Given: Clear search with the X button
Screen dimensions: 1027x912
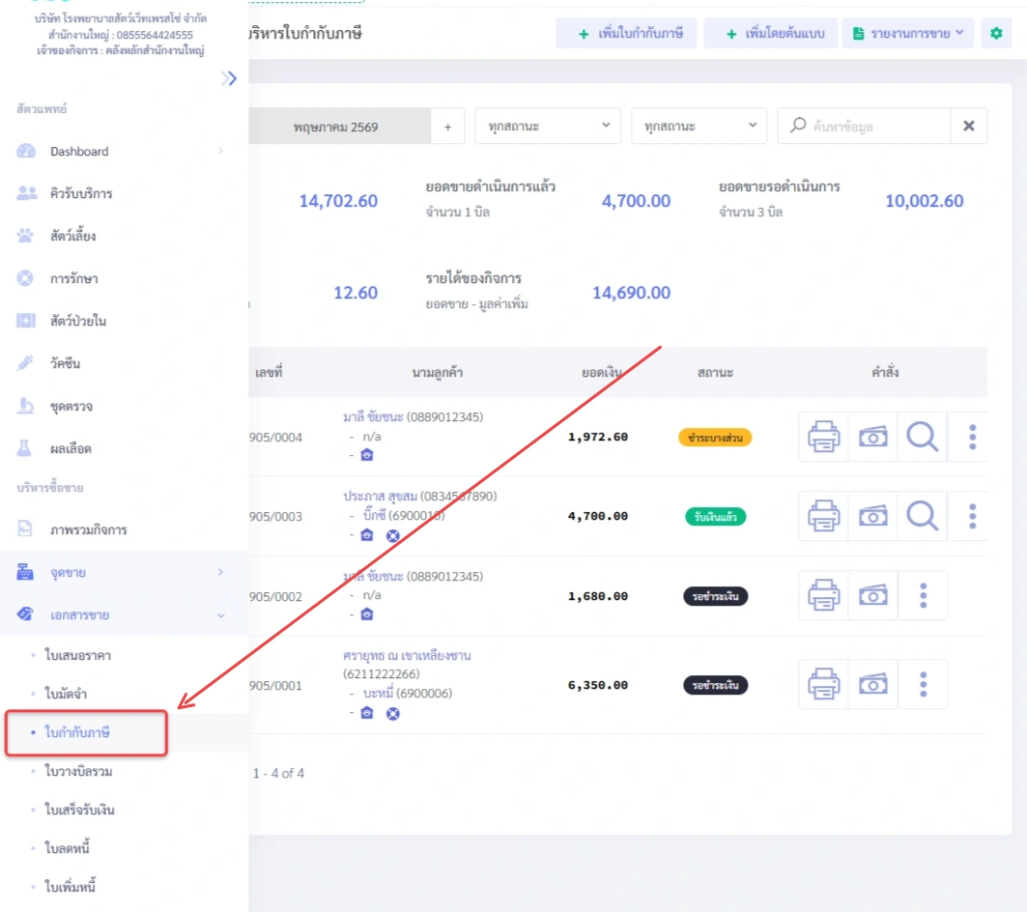Looking at the screenshot, I should tap(969, 126).
